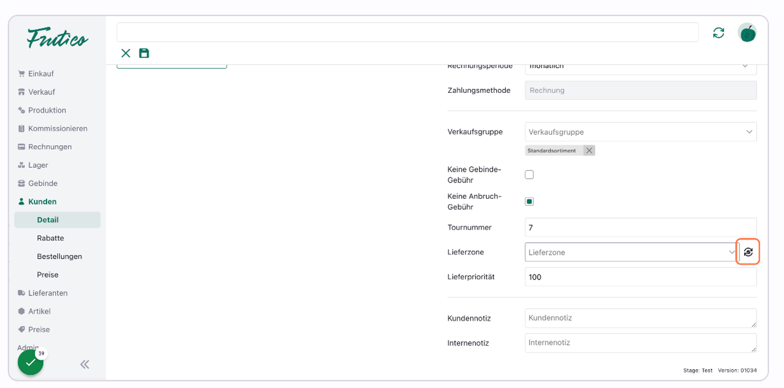Open Bestellungen submenu entry
Screen dimensions: 784x388
59,256
